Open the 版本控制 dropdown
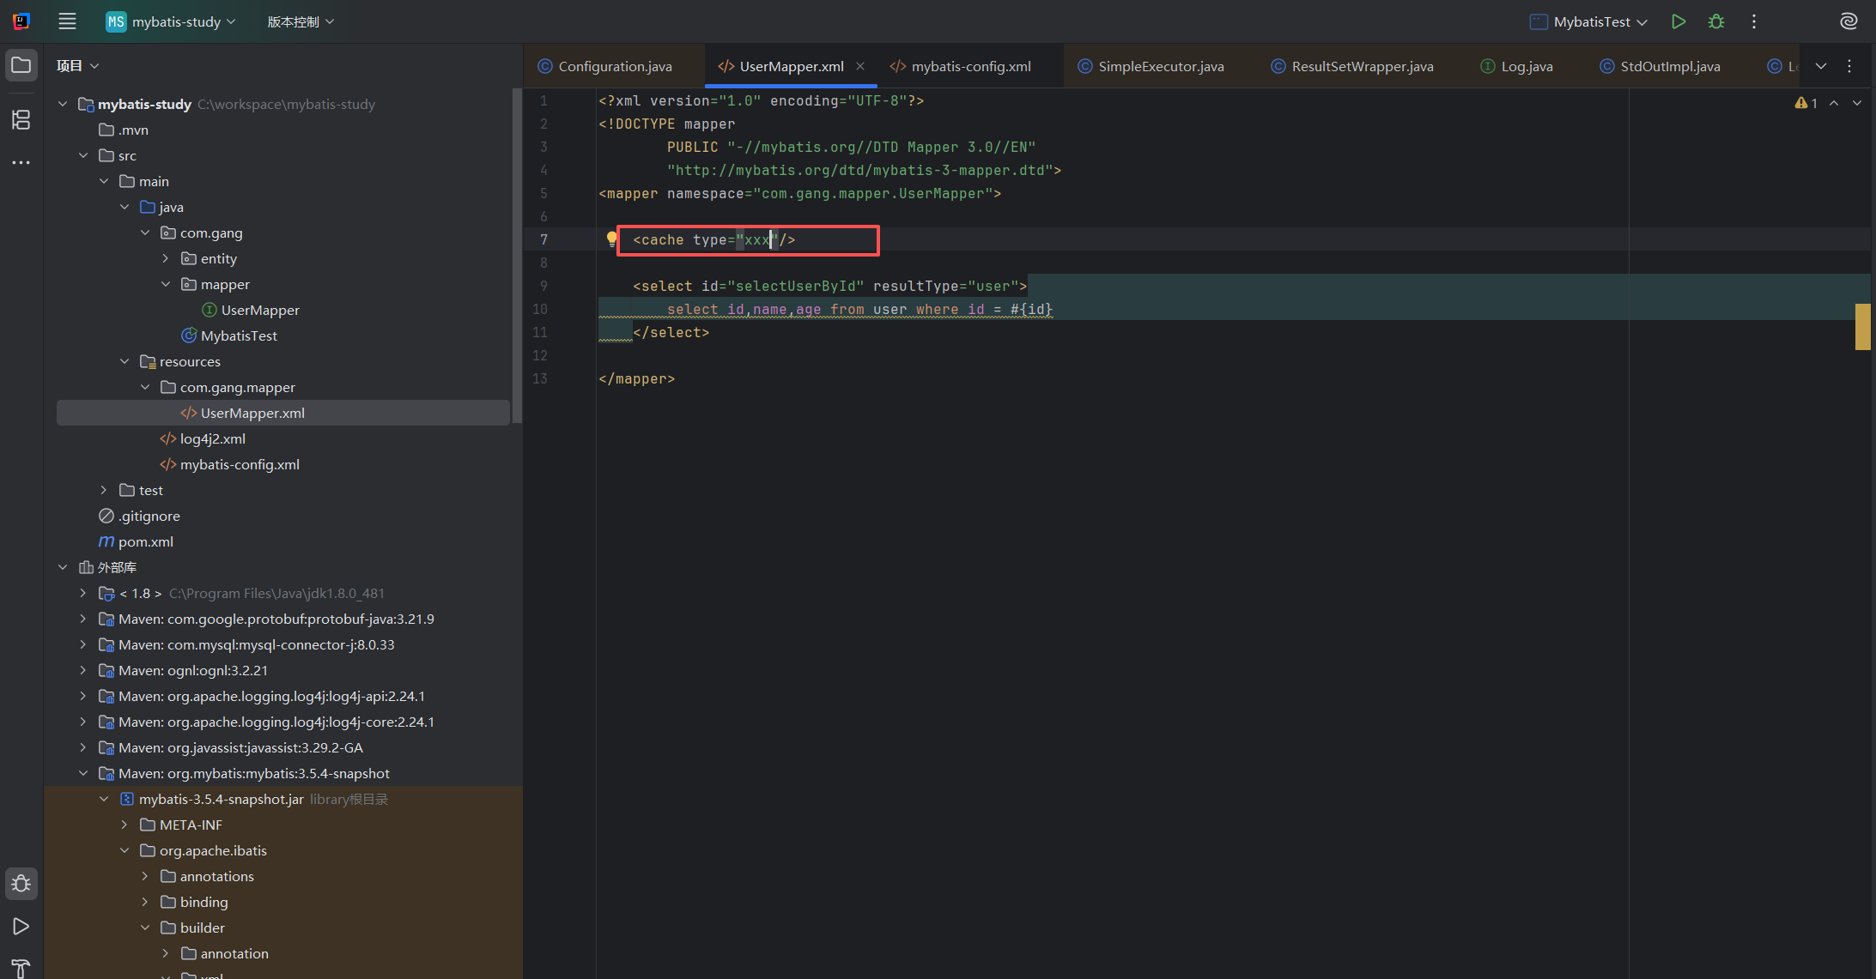 301,21
